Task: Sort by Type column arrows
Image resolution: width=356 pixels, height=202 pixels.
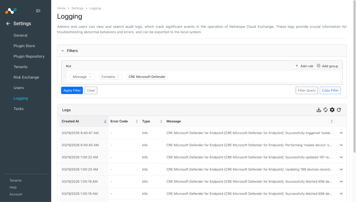Action: (161, 121)
